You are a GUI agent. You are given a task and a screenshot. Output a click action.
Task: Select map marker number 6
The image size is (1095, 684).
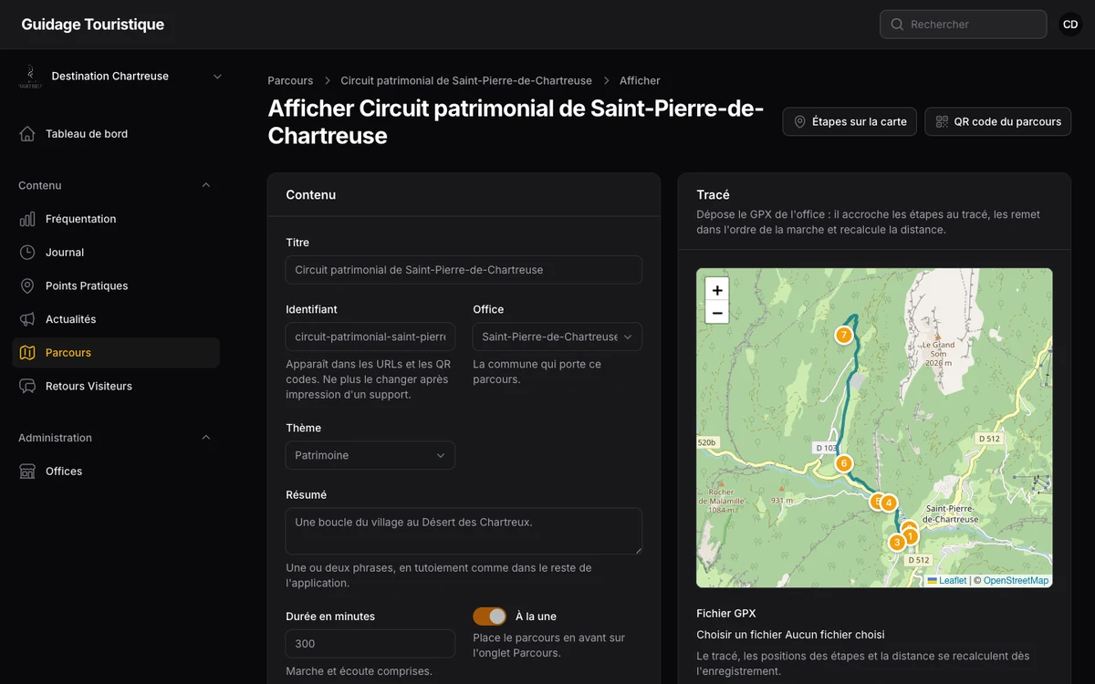(844, 463)
